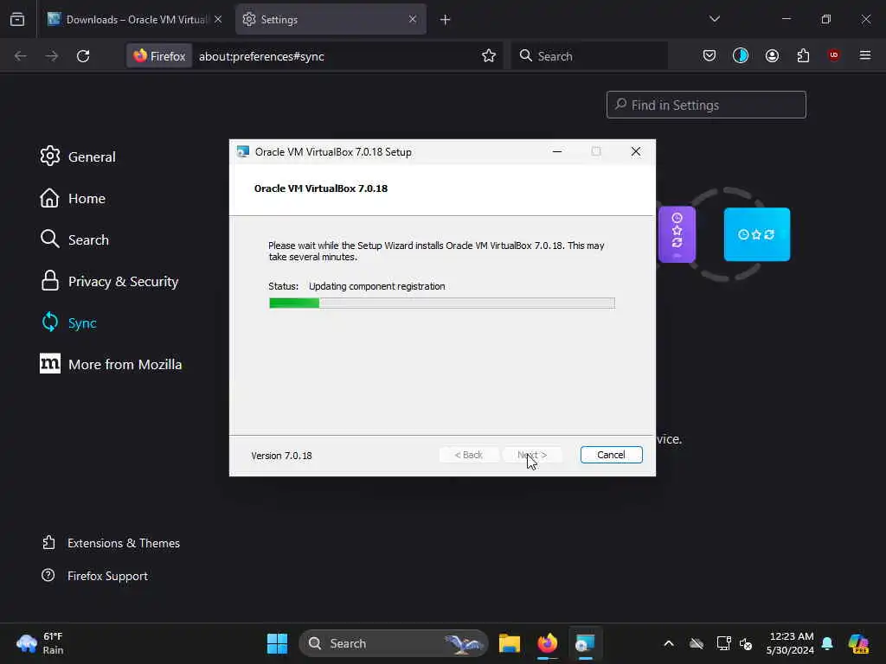This screenshot has width=886, height=664.
Task: Open the Windows Start menu
Action: coord(277,643)
